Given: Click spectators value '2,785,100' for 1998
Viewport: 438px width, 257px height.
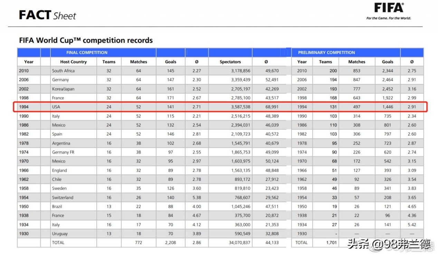Looking at the screenshot, I should (x=241, y=98).
